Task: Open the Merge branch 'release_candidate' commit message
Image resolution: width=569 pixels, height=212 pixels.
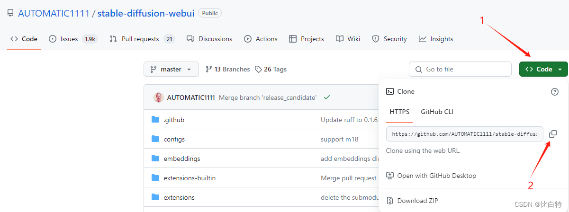Action: pos(268,97)
